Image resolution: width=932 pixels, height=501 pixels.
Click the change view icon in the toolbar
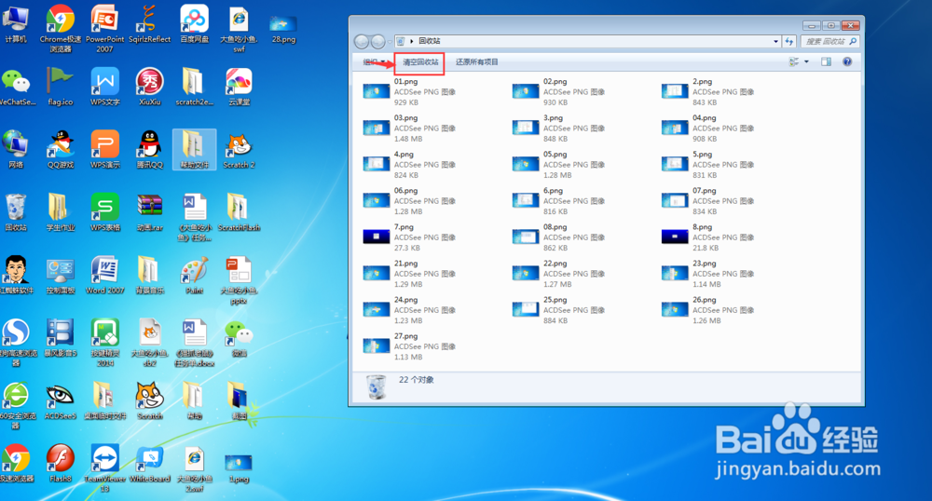pyautogui.click(x=793, y=61)
